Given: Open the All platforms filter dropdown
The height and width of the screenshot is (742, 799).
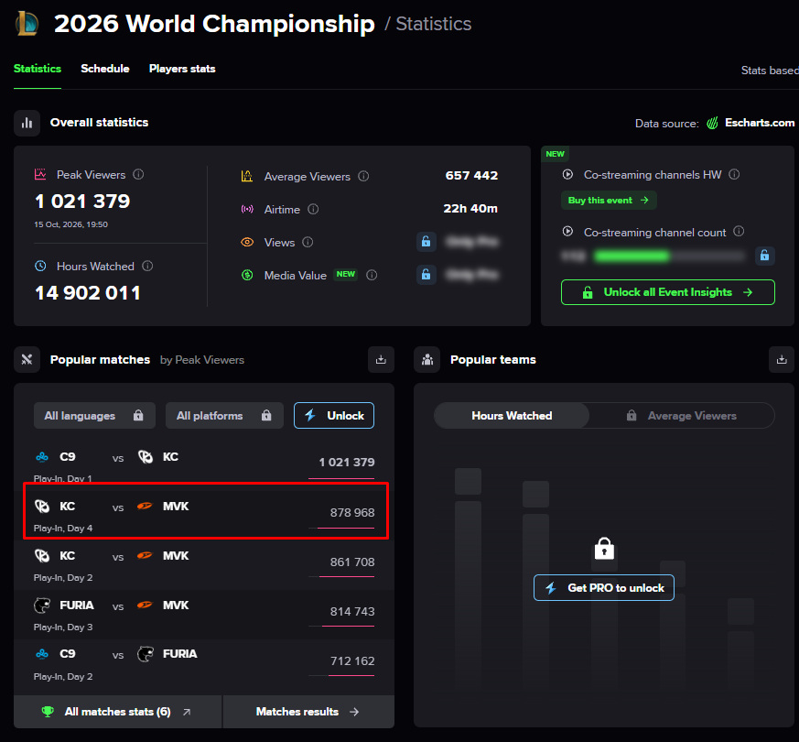Looking at the screenshot, I should coord(224,416).
